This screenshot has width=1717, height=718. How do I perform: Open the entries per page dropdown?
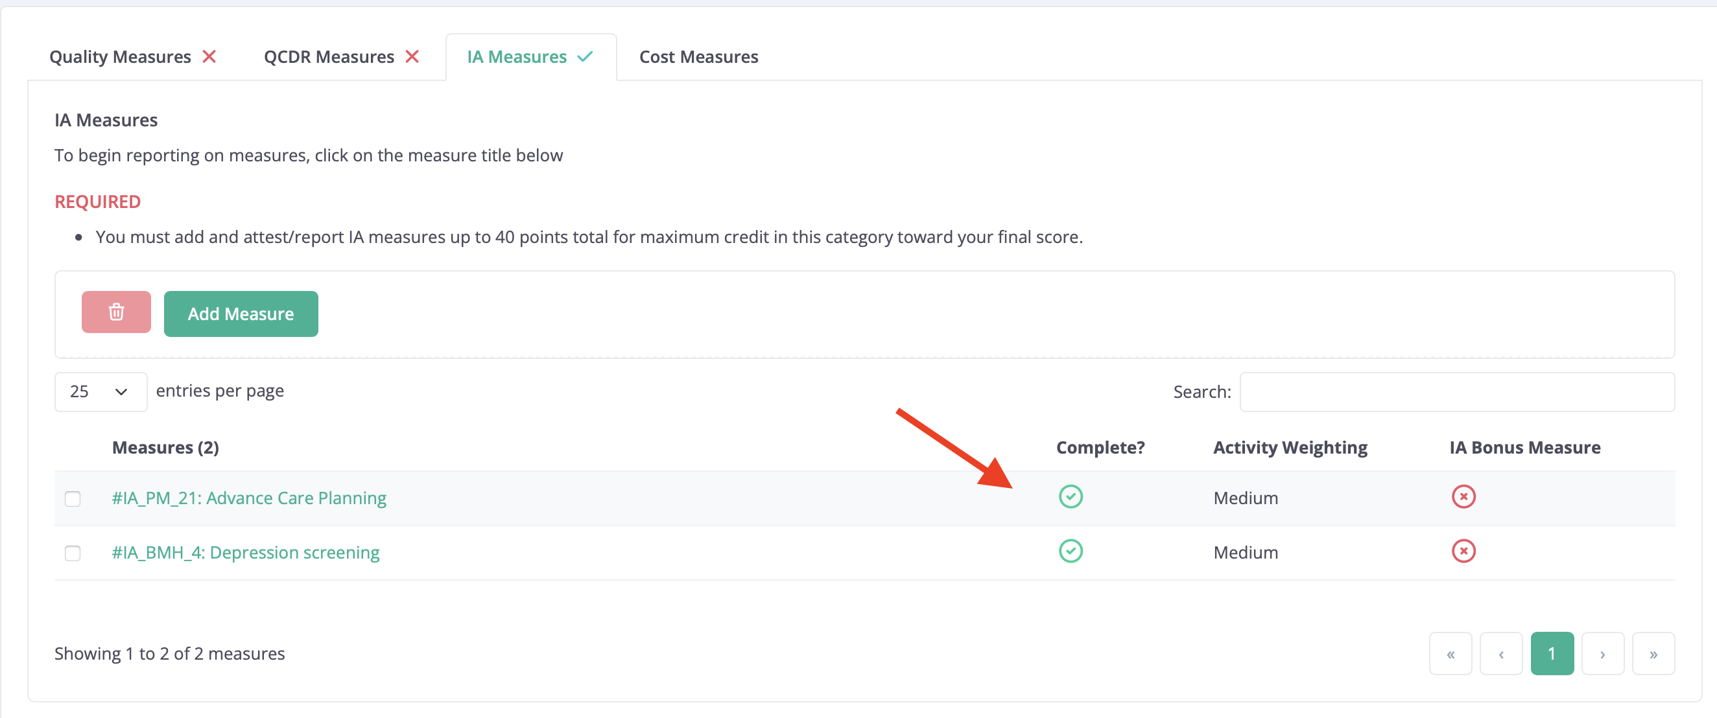[x=101, y=391]
